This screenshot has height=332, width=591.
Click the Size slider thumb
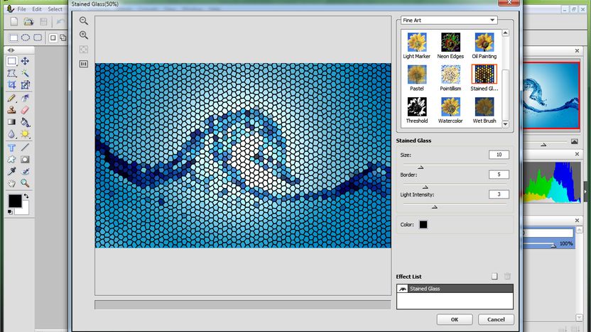[421, 167]
